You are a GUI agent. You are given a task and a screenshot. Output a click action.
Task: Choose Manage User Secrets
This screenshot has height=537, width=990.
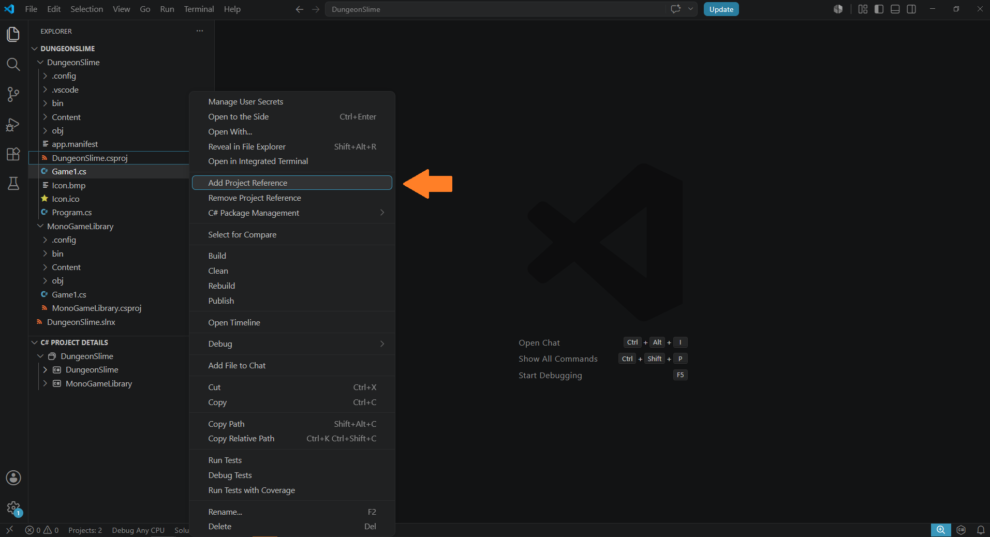(292, 101)
